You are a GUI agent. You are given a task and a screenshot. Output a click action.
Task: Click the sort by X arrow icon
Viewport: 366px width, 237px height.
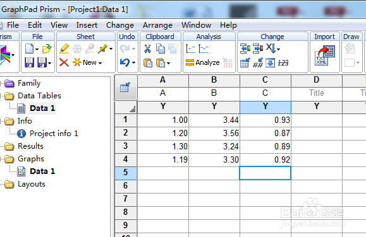(x=271, y=49)
